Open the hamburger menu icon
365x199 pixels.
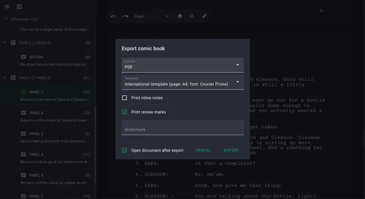(7, 6)
